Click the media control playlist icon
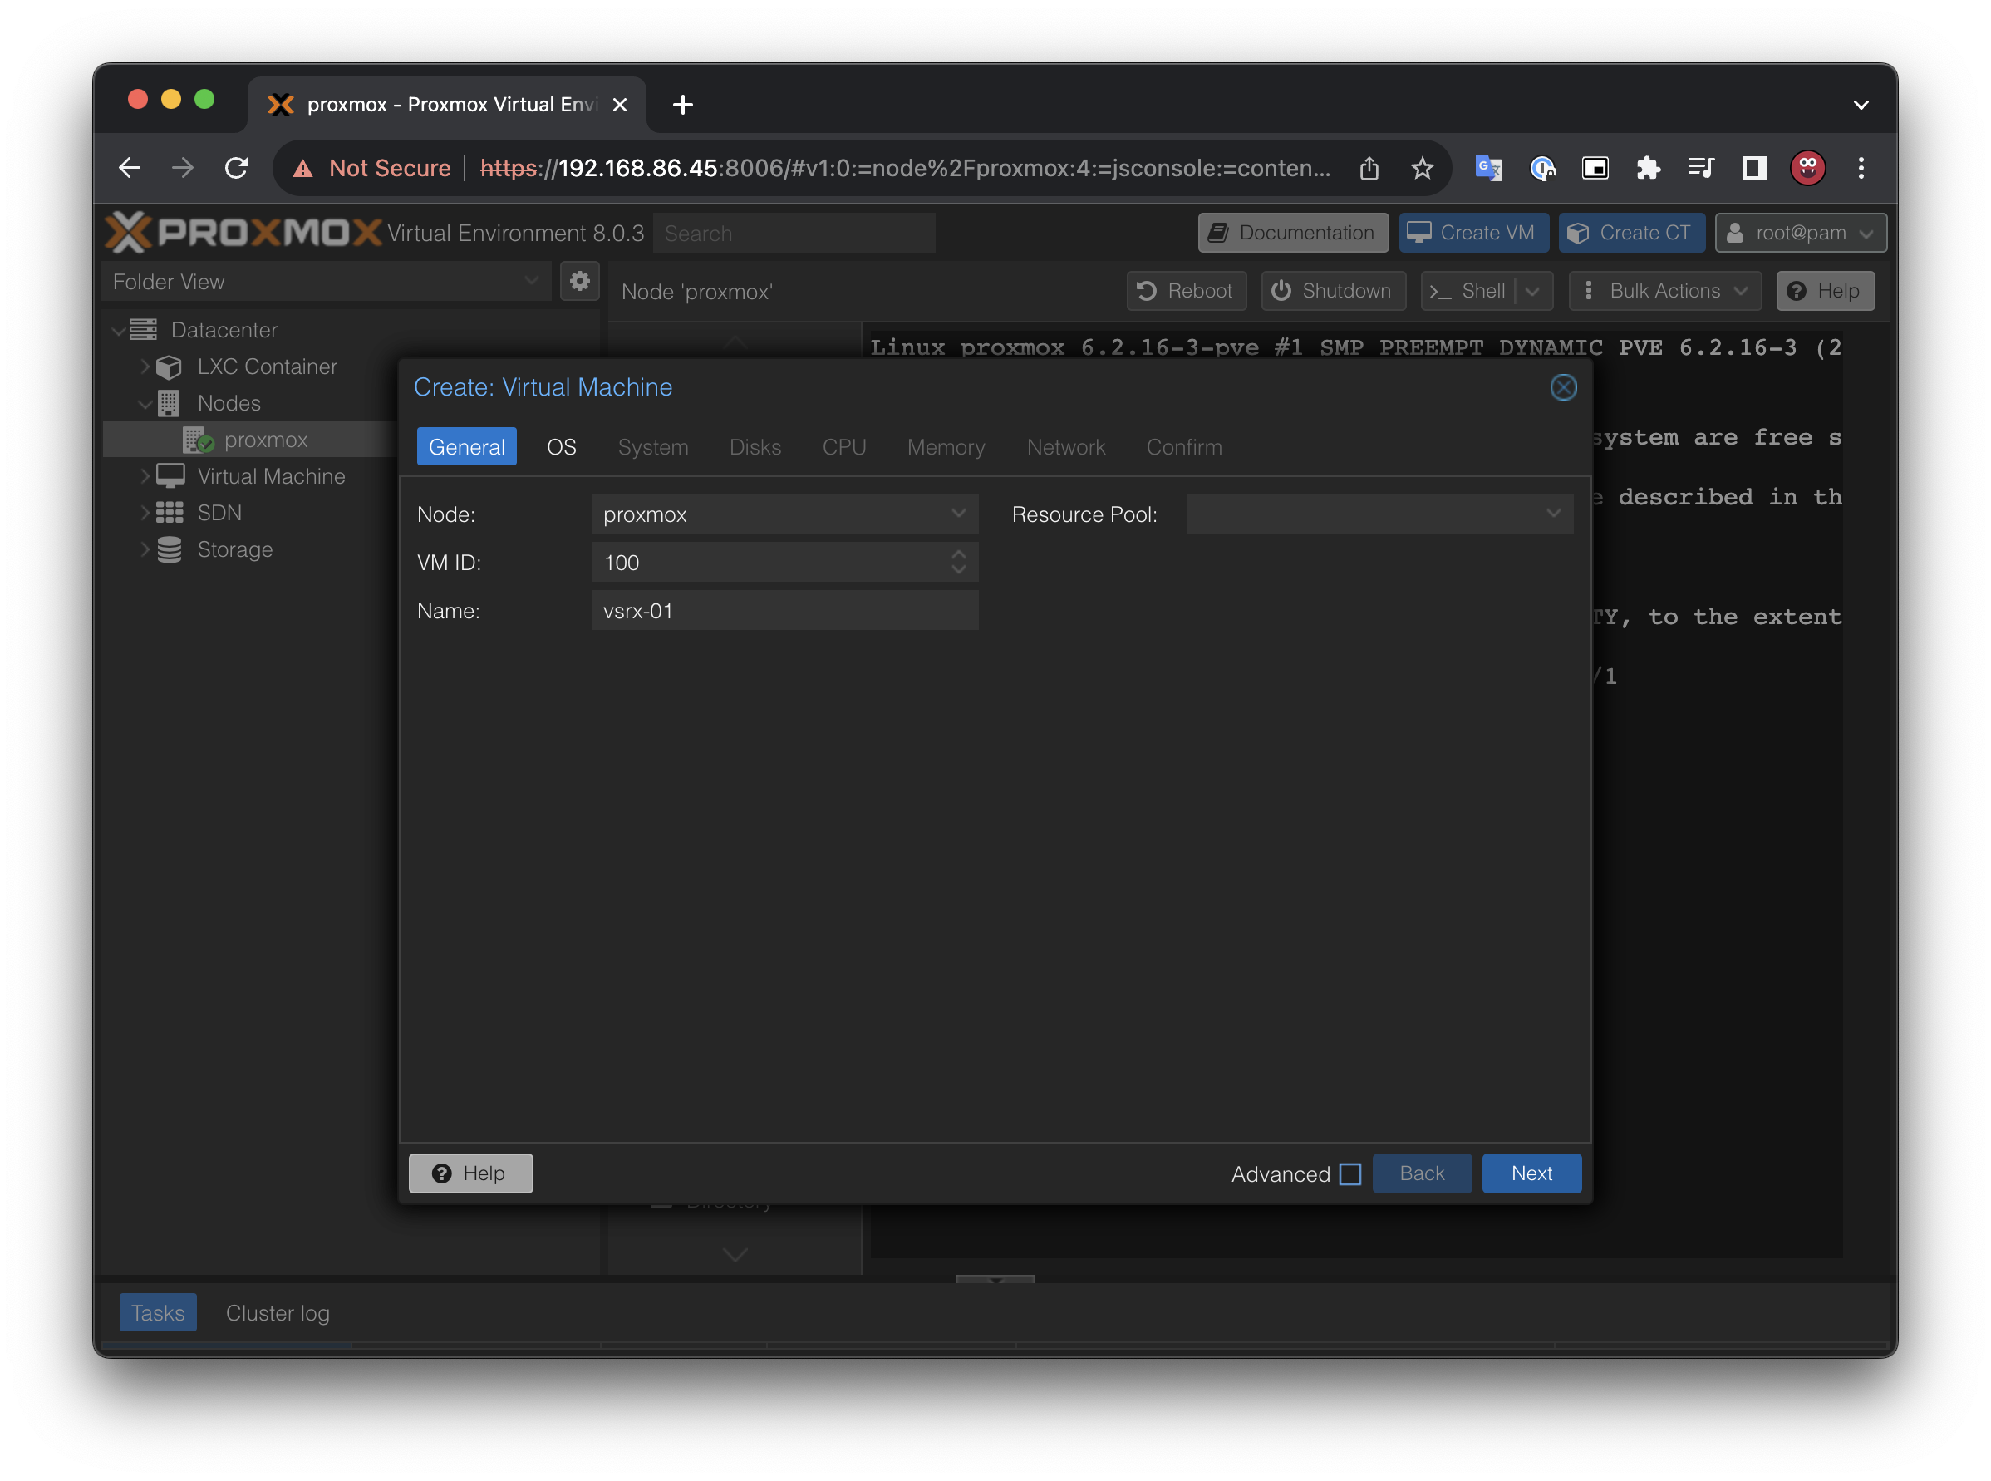 1700,168
